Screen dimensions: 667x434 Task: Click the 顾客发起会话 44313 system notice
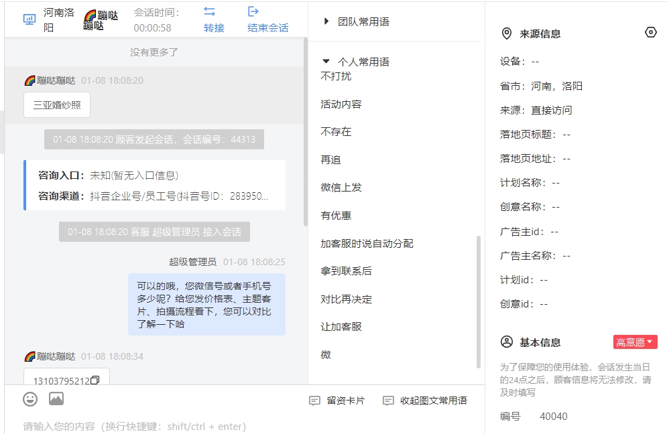(154, 139)
